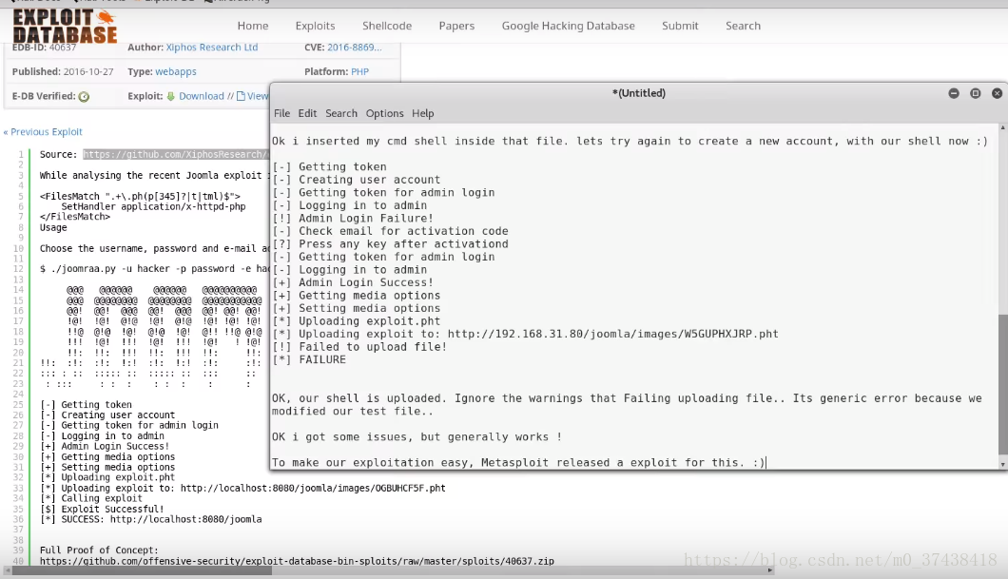Click the Exploit Database logo

pyautogui.click(x=65, y=26)
